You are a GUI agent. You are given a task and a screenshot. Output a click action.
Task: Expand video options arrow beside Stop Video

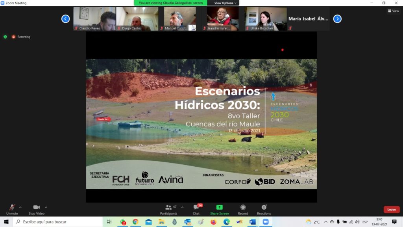pyautogui.click(x=46, y=207)
